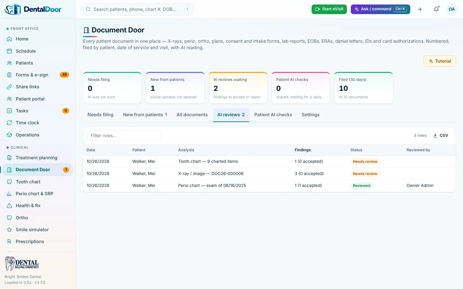
Task: Open the Filed (30 days) card
Action: coord(364,88)
